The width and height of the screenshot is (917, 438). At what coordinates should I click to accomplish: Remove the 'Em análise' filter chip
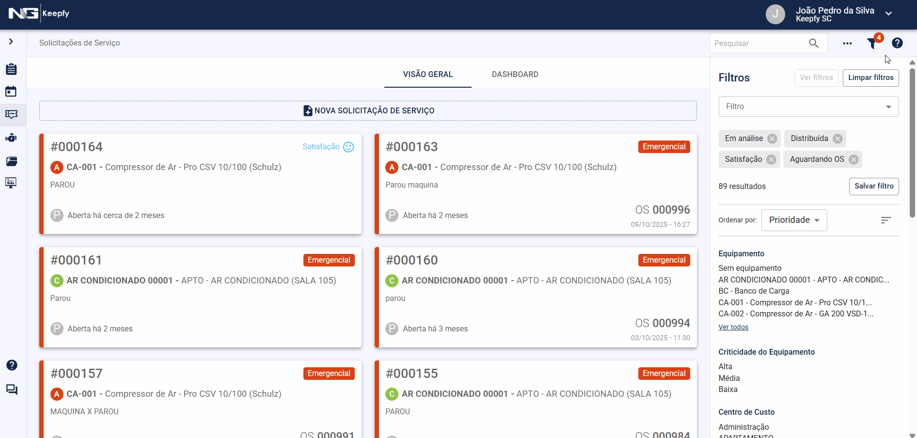pos(773,139)
